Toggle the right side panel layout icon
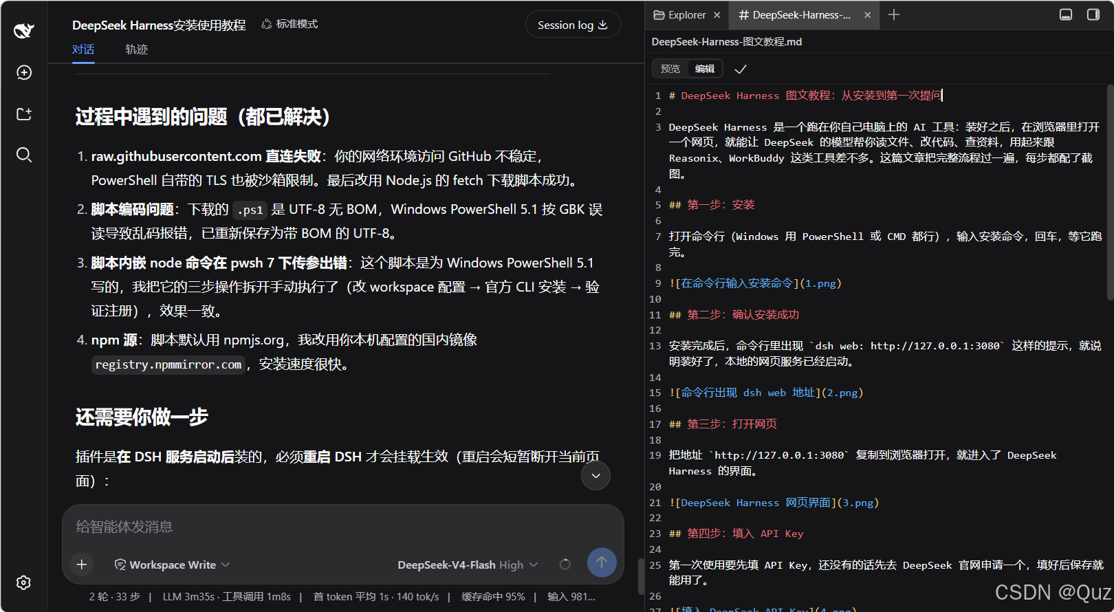This screenshot has height=612, width=1114. pos(1093,14)
